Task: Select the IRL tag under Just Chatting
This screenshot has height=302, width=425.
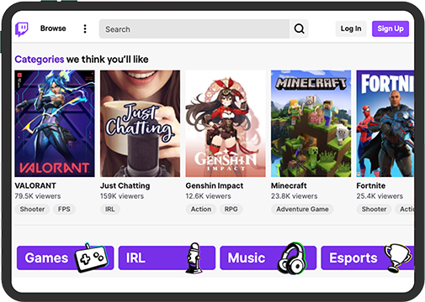Action: [x=110, y=209]
